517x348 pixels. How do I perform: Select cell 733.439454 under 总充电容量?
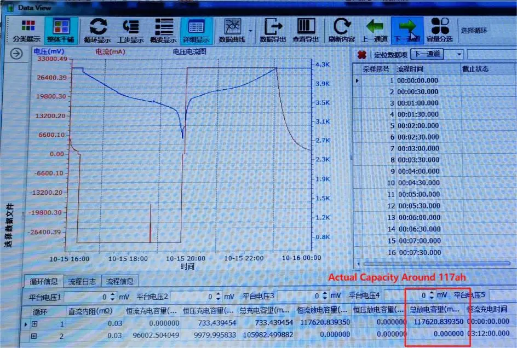274,323
